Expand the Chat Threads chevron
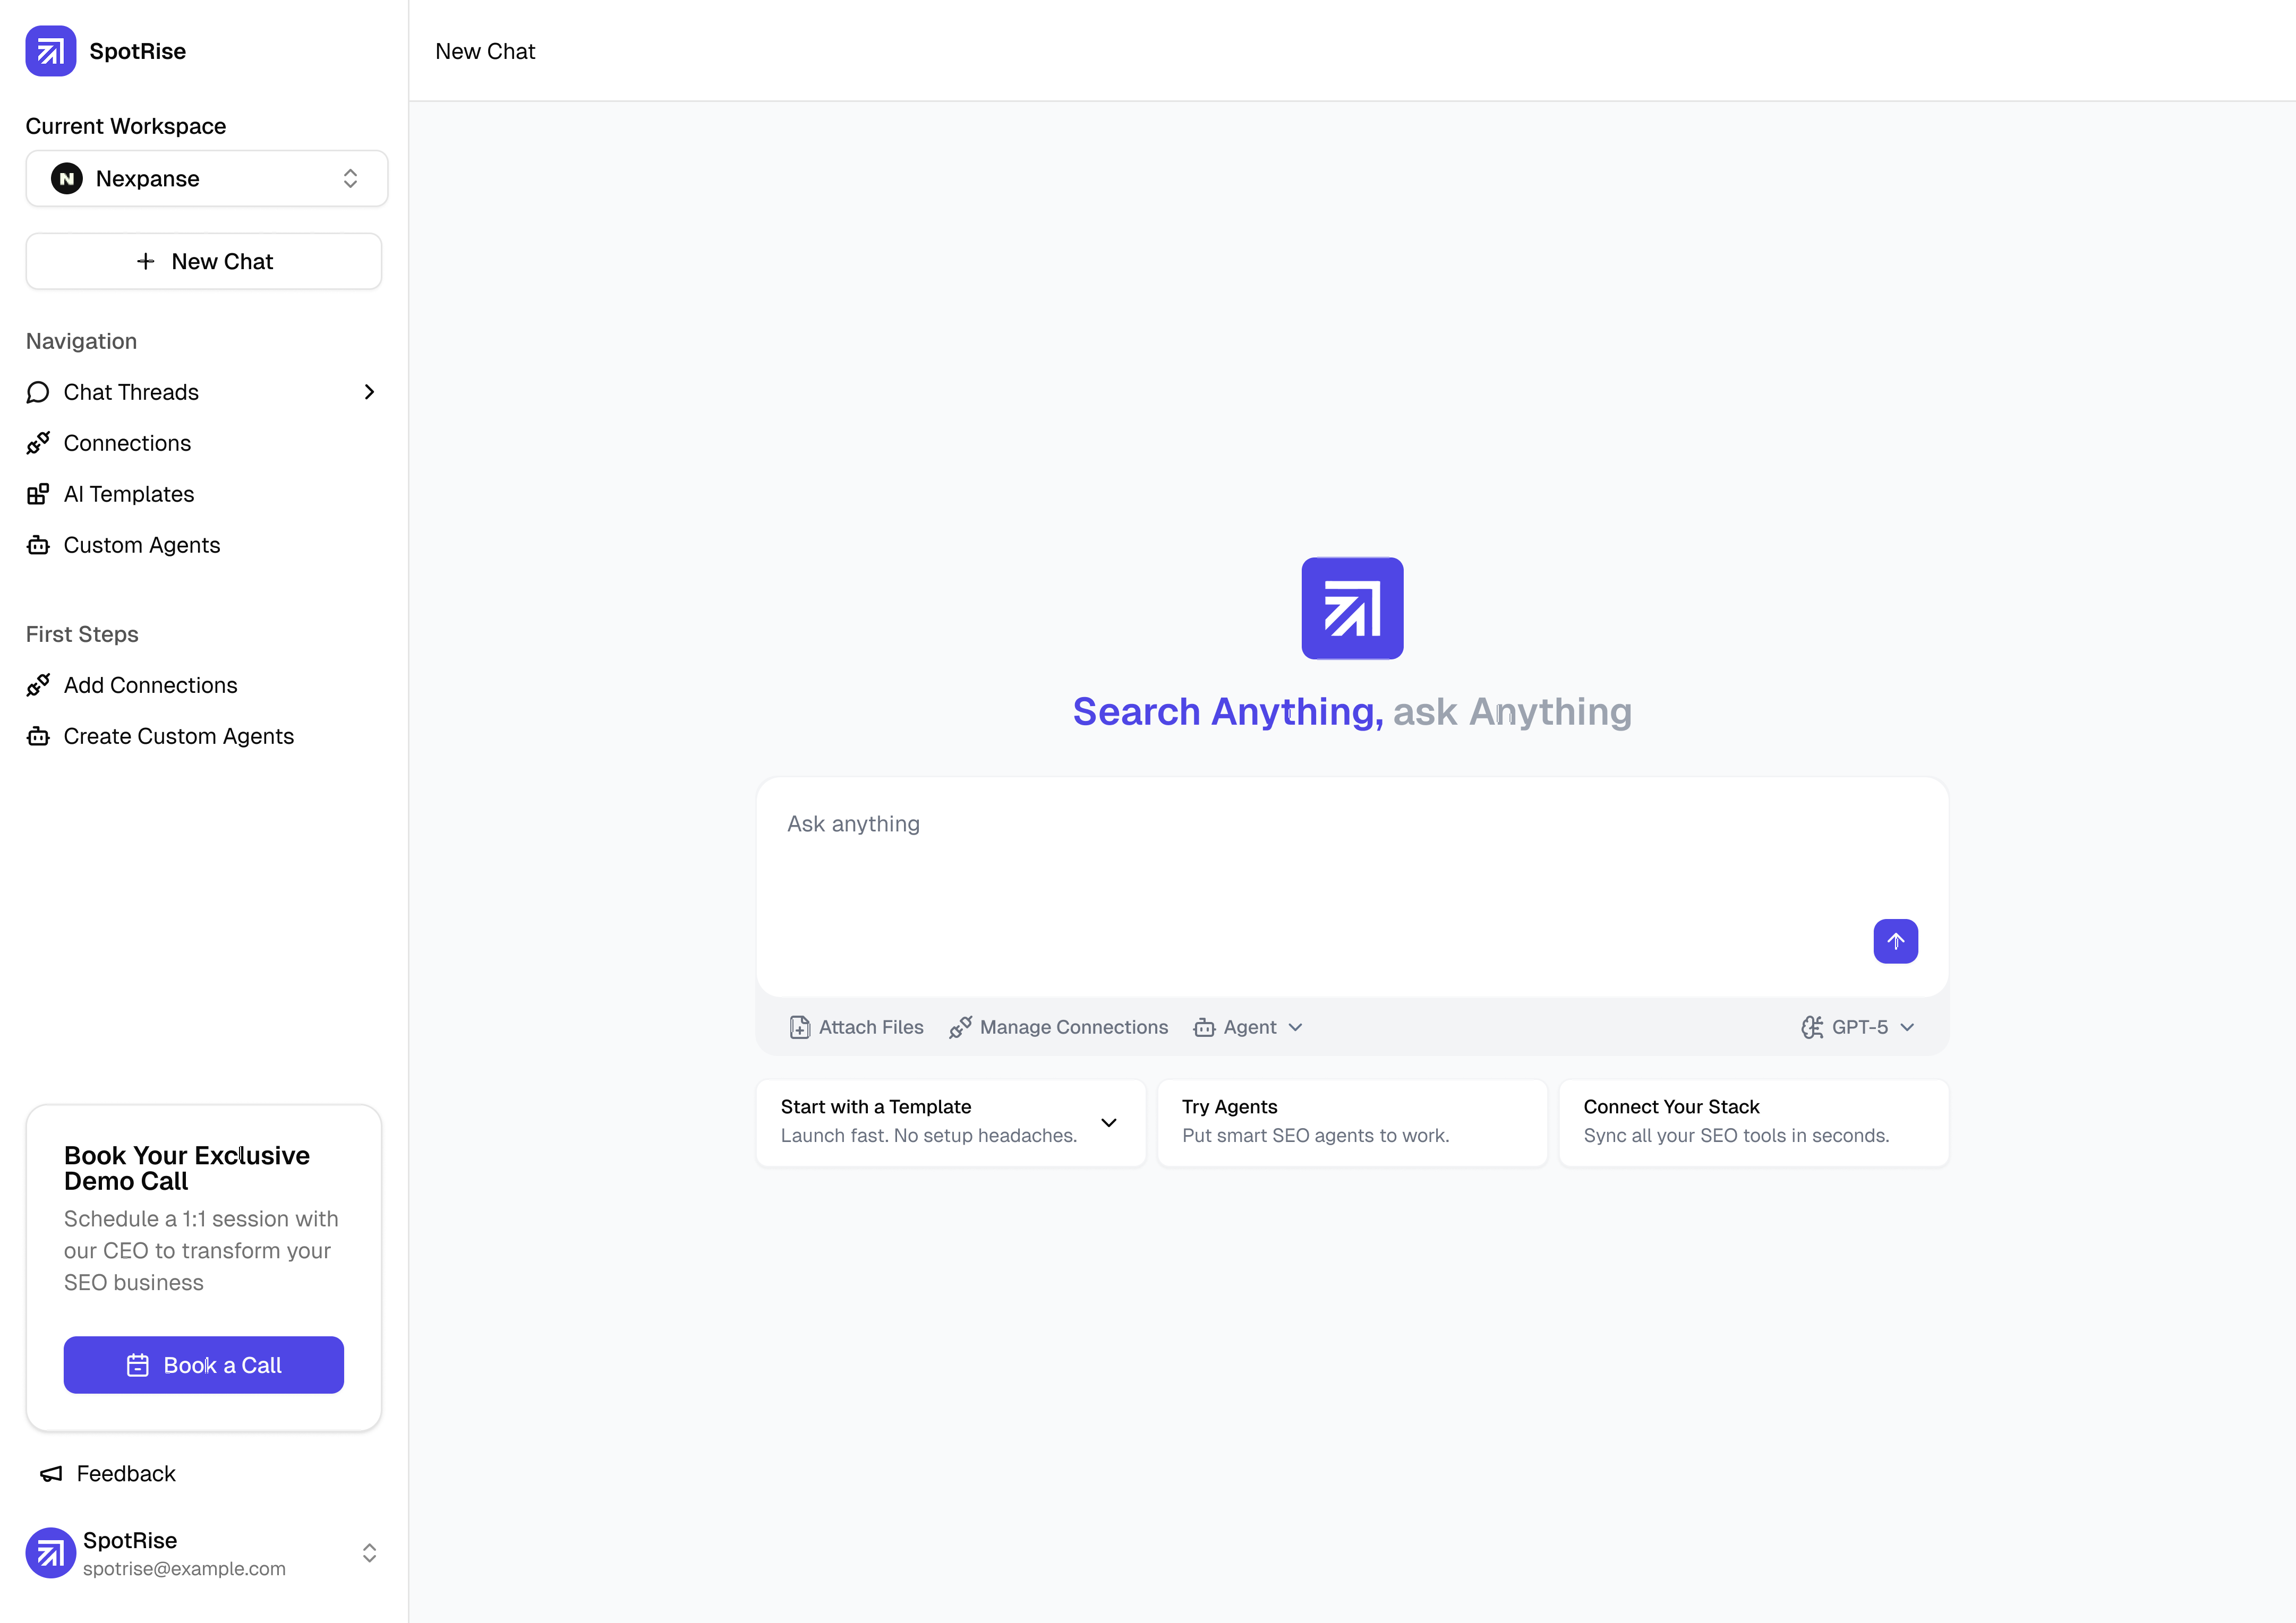This screenshot has width=2296, height=1623. pos(369,393)
